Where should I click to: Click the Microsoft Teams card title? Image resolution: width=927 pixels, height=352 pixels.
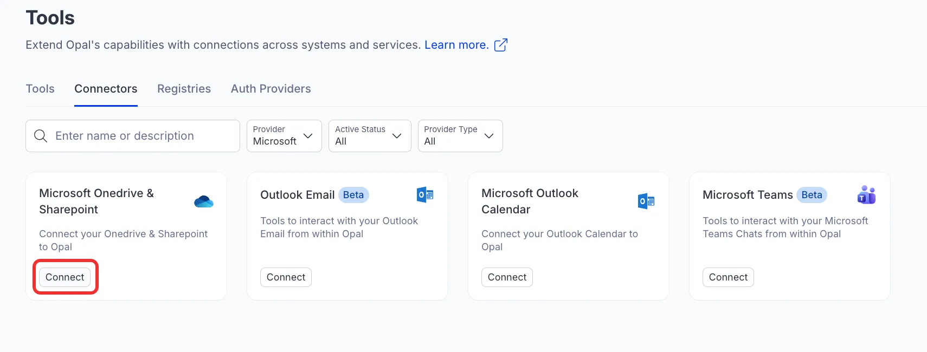[x=748, y=195]
